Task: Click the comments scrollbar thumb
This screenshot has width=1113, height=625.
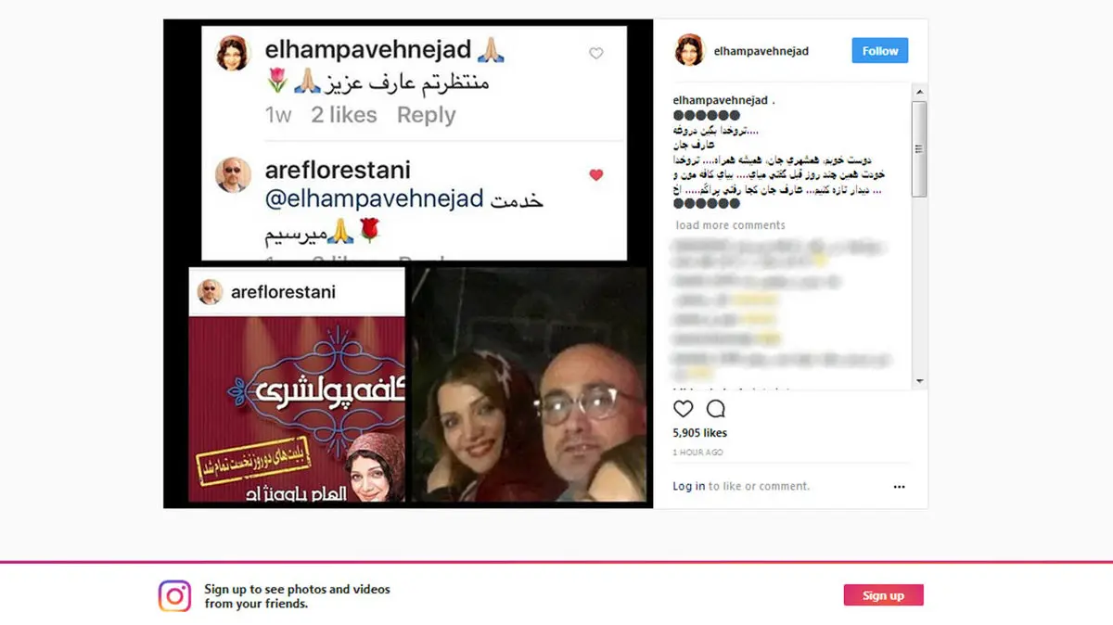Action: tap(919, 148)
